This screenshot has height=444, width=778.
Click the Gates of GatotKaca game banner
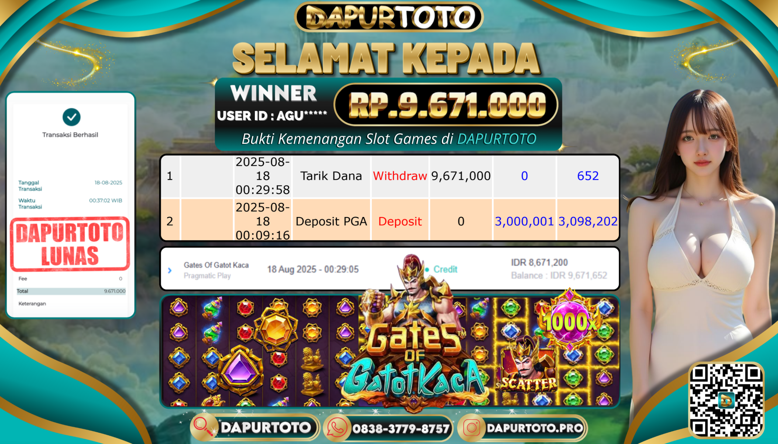click(390, 351)
